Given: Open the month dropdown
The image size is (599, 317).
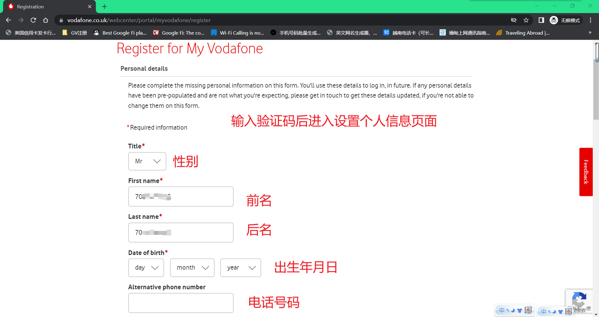Looking at the screenshot, I should 192,268.
